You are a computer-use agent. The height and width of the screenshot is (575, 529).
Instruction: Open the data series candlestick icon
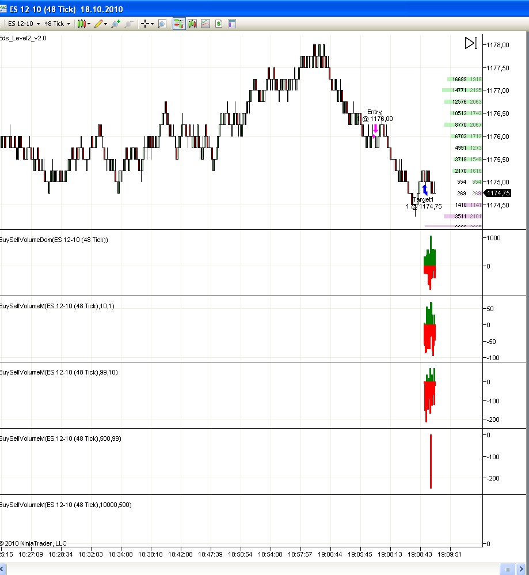[192, 24]
